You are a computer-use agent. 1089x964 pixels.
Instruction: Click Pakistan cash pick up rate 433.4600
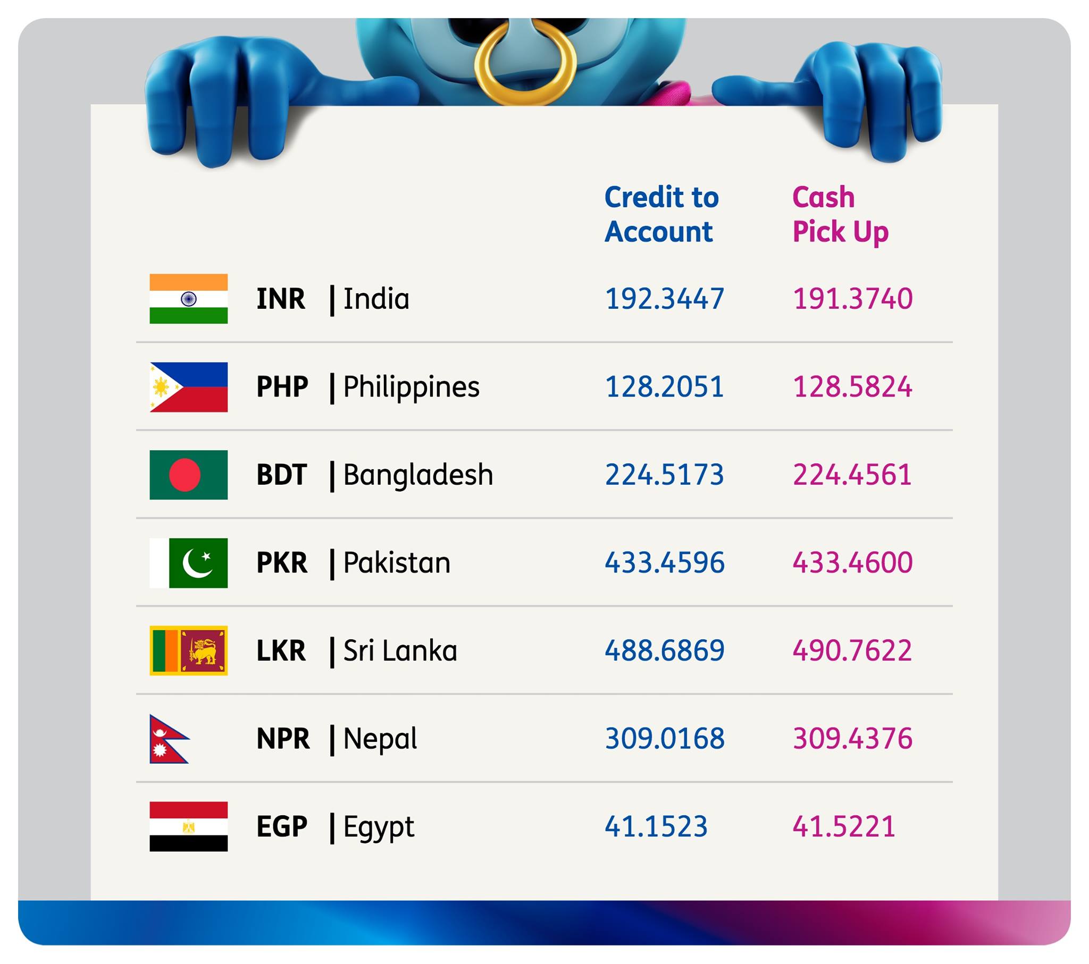click(x=852, y=563)
